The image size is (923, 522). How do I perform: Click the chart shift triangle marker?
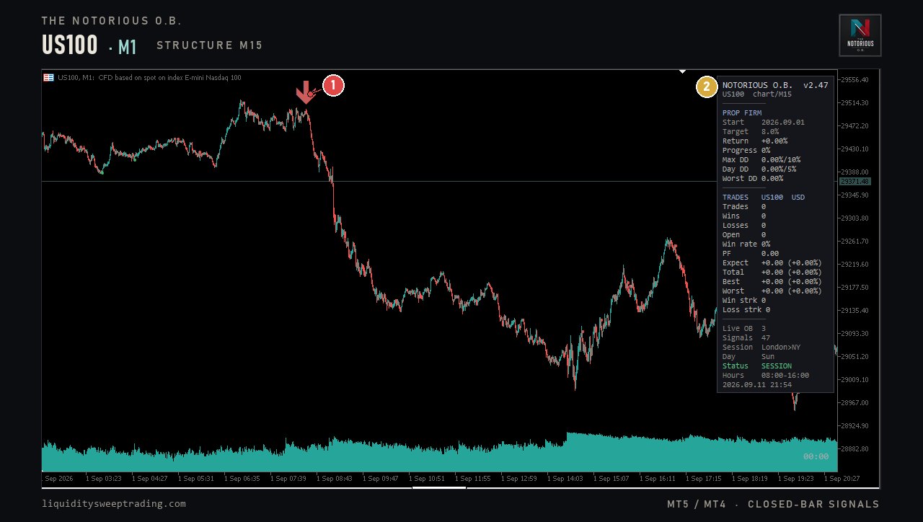coord(682,71)
